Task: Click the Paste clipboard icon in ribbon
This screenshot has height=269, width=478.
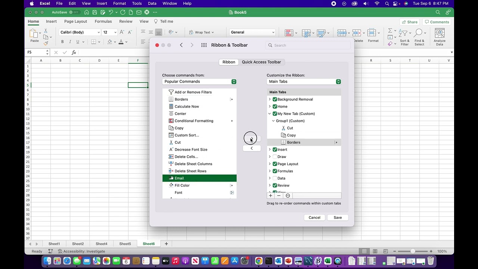Action: tap(34, 34)
